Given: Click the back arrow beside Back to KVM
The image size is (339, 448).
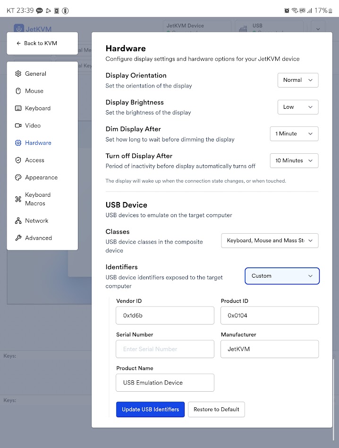Looking at the screenshot, I should click(x=18, y=43).
